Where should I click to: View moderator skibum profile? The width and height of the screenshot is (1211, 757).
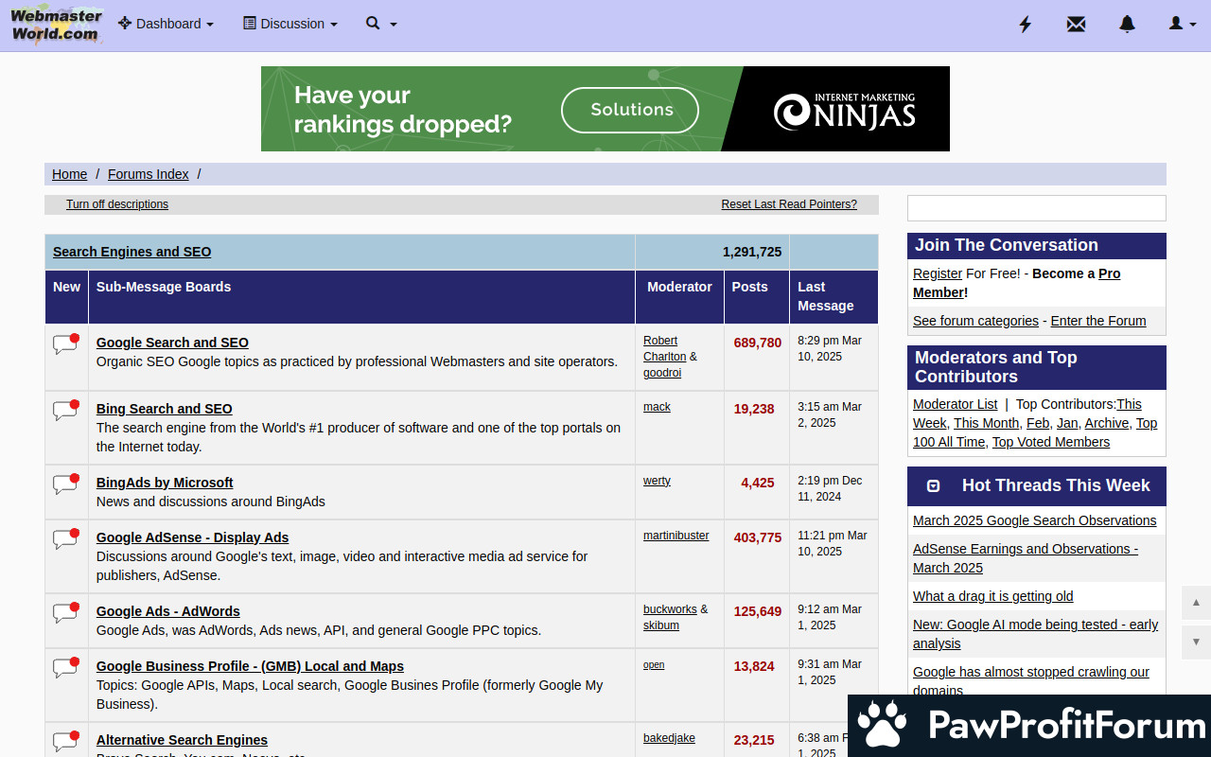[x=661, y=625]
